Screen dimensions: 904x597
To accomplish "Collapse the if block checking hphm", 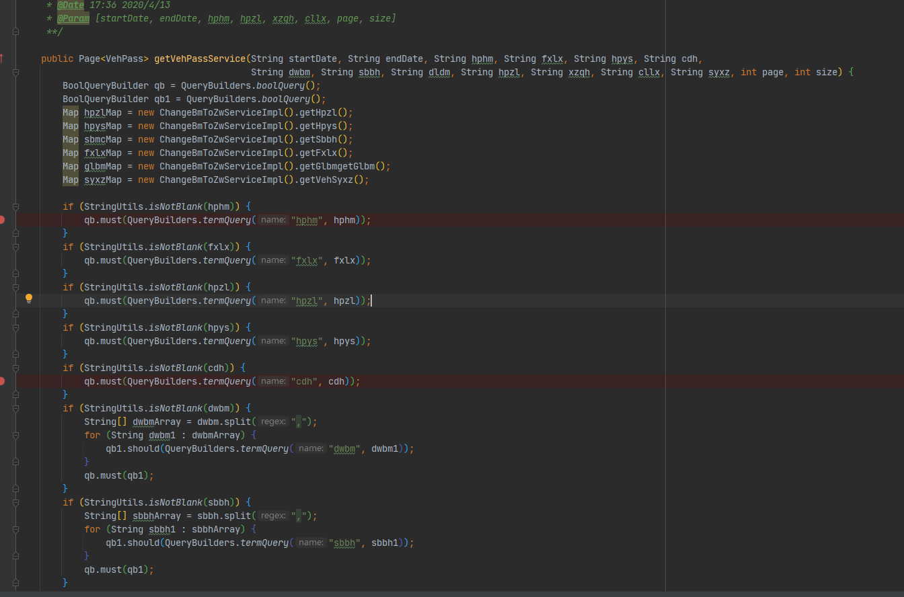I will (15, 206).
